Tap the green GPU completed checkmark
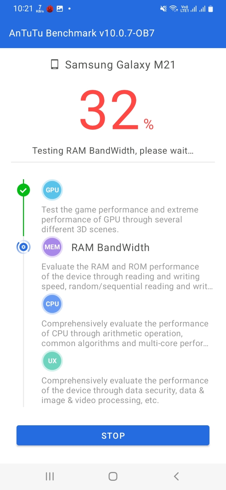Screen dimensions: 226x490 click(24, 191)
